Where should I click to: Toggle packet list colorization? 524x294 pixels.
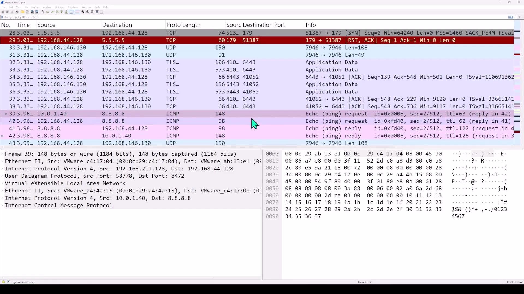[x=77, y=12]
